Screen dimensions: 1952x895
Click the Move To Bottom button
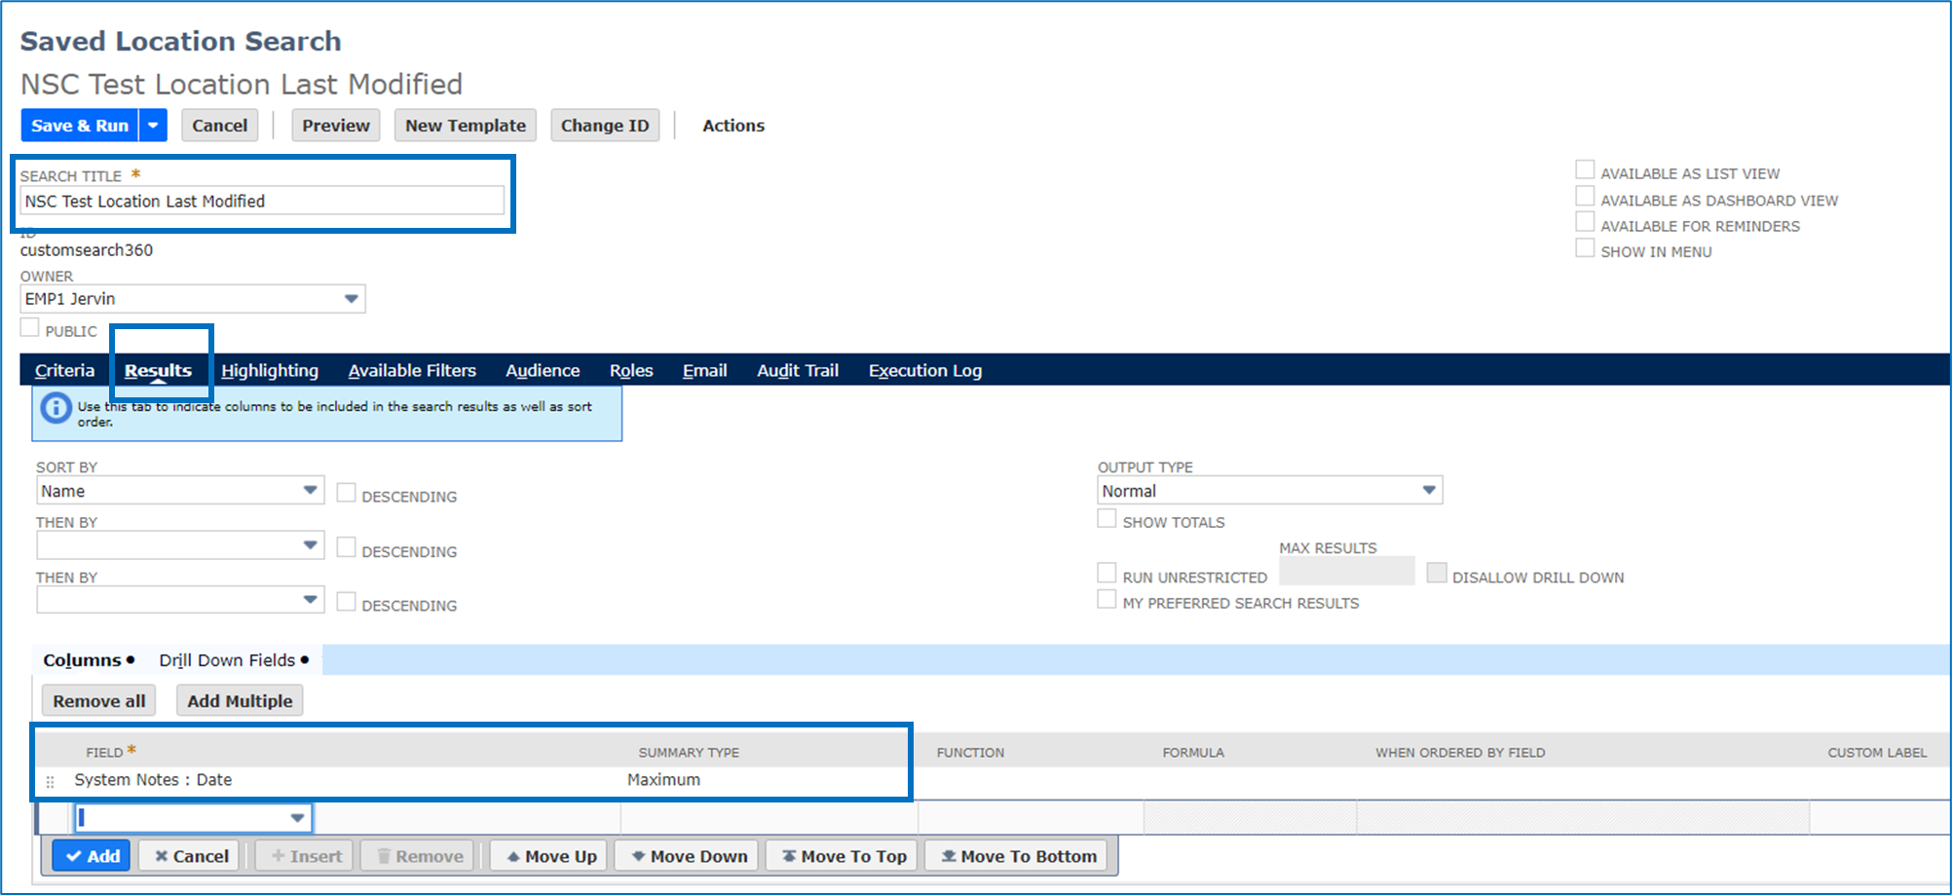[x=1018, y=856]
